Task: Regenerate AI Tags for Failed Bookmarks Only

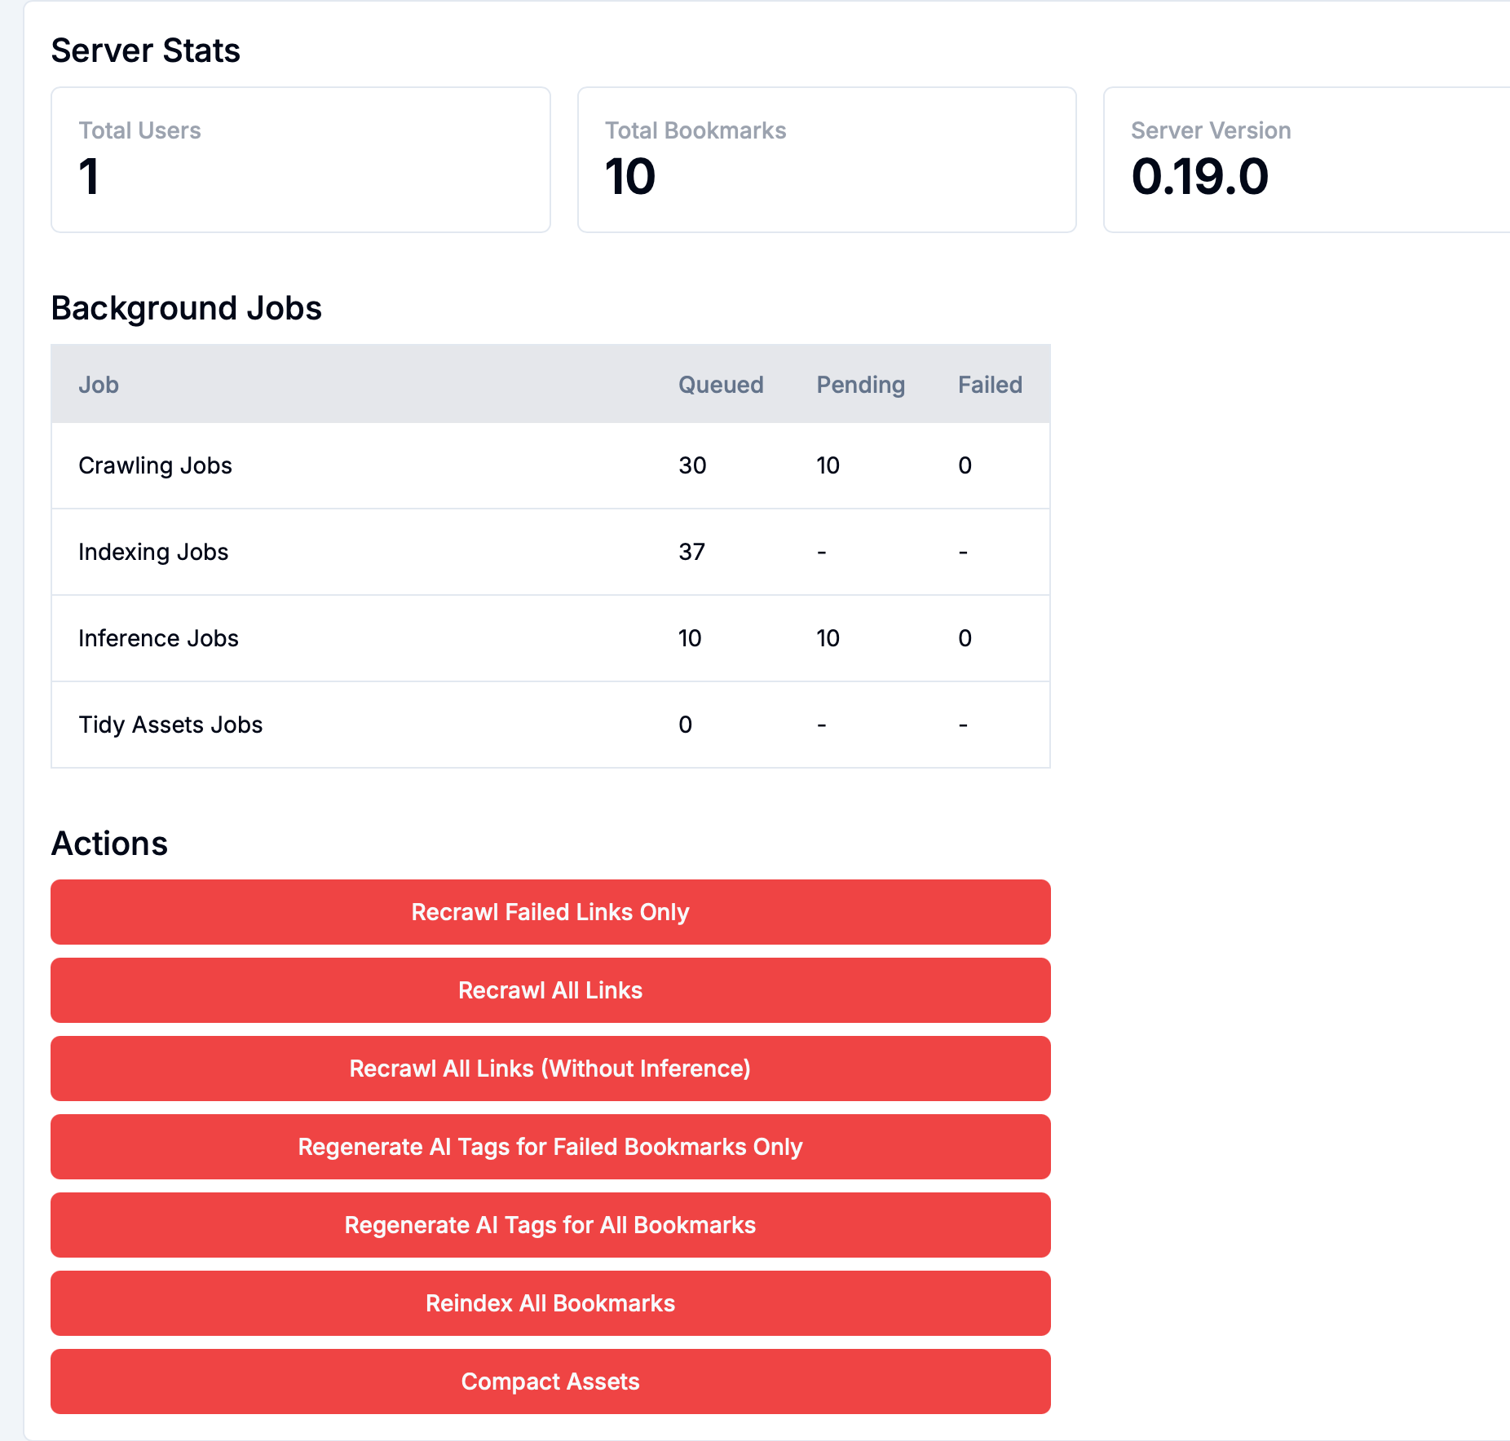Action: [550, 1147]
